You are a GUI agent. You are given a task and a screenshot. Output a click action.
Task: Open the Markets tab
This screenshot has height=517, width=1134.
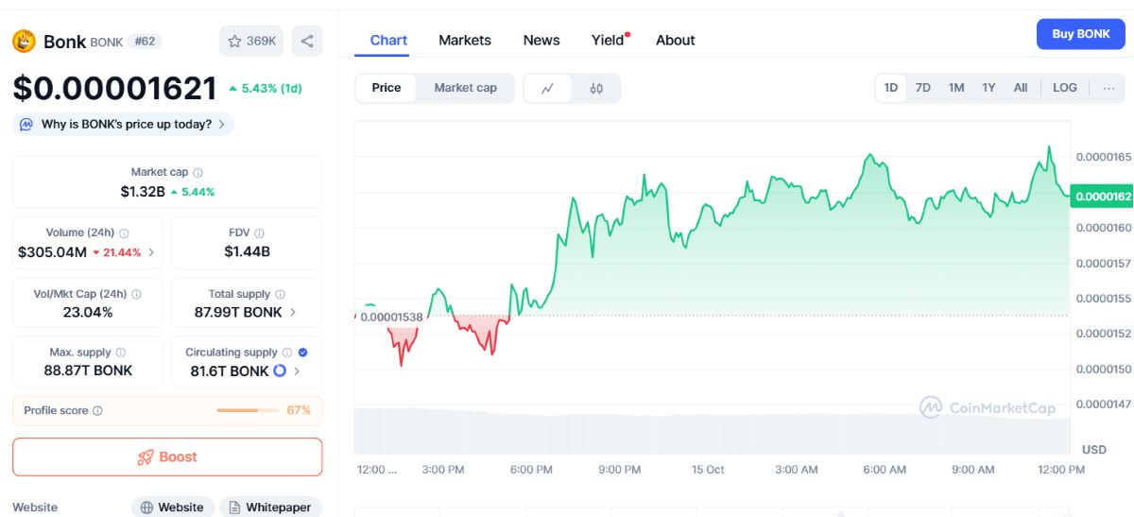[x=465, y=41]
